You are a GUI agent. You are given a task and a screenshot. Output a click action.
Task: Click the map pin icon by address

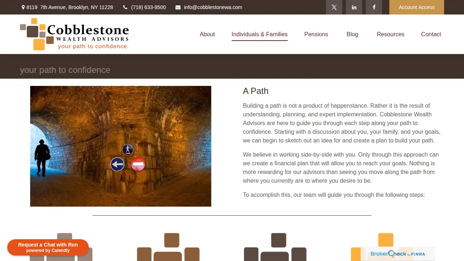[x=23, y=7]
